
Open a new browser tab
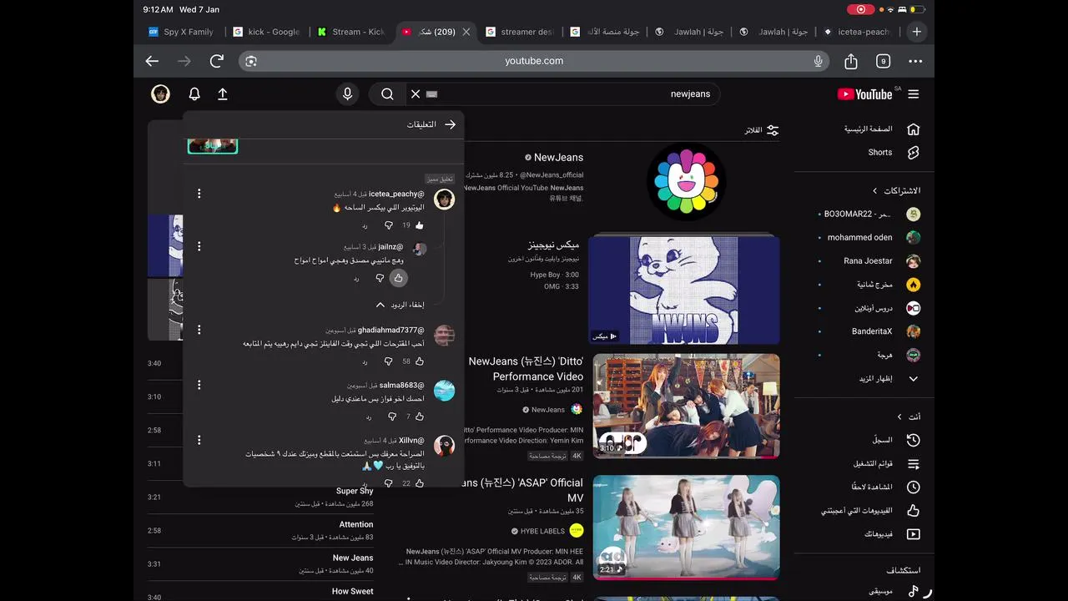916,32
